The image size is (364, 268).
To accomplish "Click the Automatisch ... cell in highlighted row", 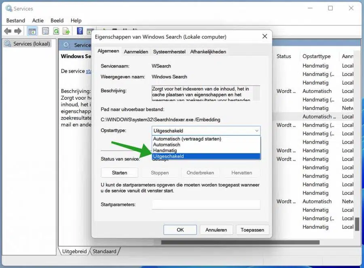I will pyautogui.click(x=319, y=117).
